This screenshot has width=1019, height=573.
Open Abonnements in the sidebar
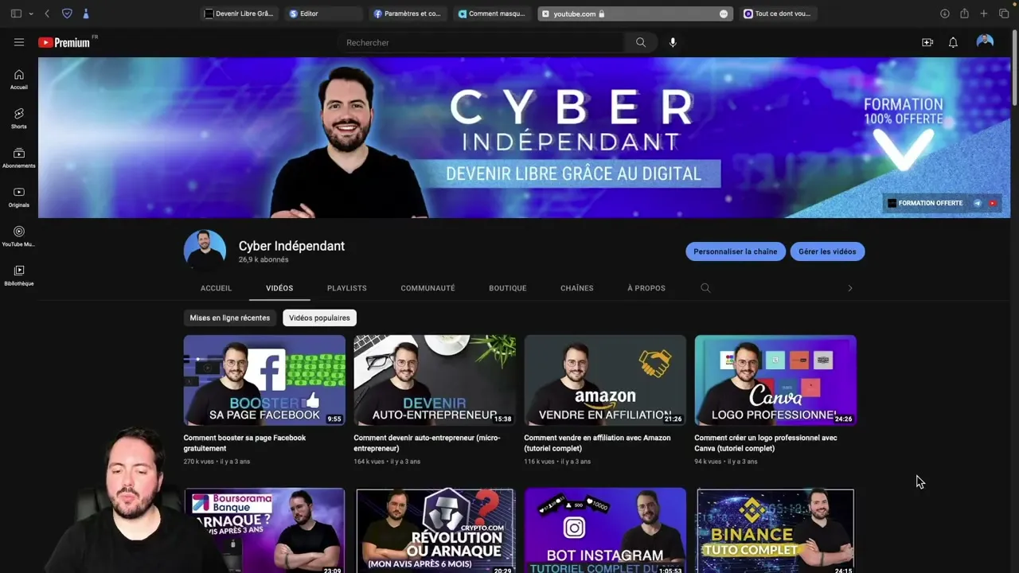tap(19, 158)
